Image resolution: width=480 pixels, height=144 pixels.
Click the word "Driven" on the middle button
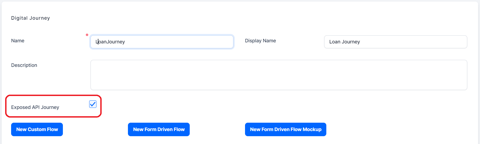[x=165, y=129]
